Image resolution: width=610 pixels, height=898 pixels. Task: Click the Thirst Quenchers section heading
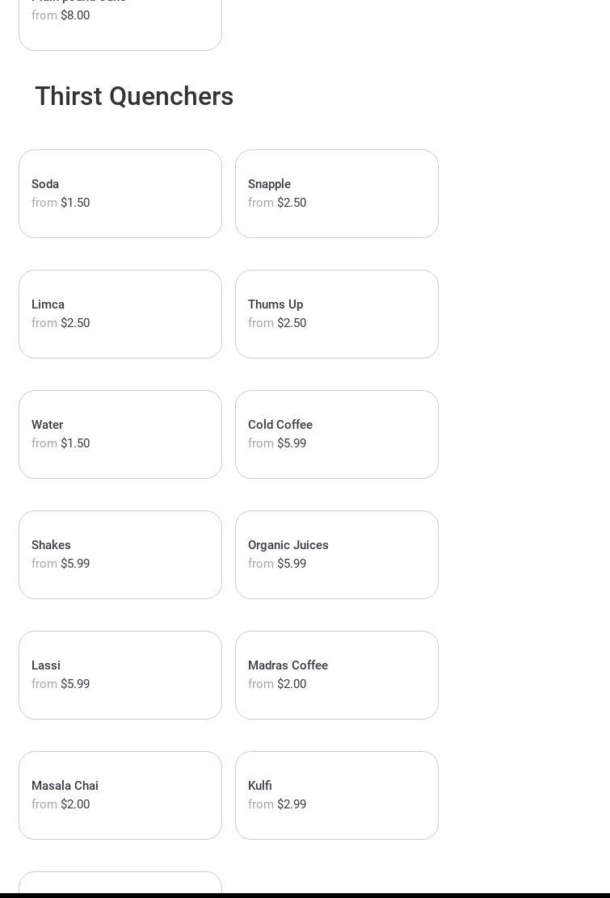coord(134,96)
